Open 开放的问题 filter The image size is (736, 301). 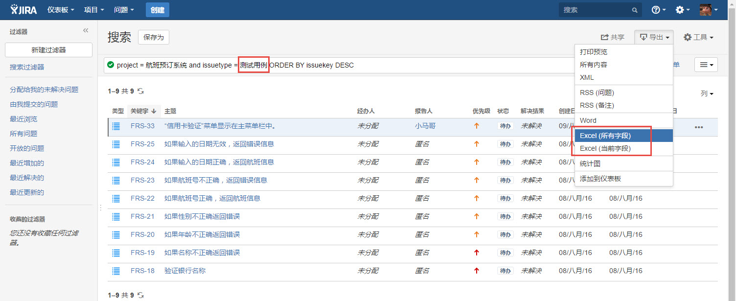(x=27, y=148)
